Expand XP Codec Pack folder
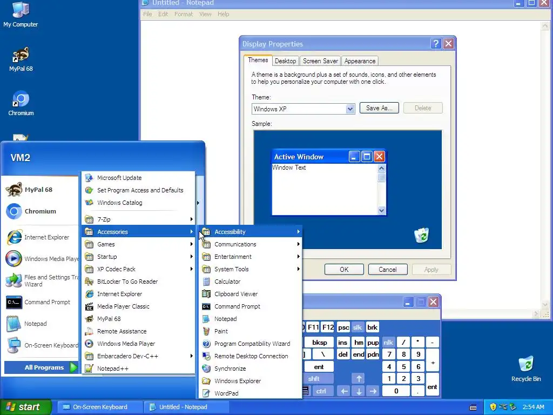Image resolution: width=553 pixels, height=415 pixels. 139,269
